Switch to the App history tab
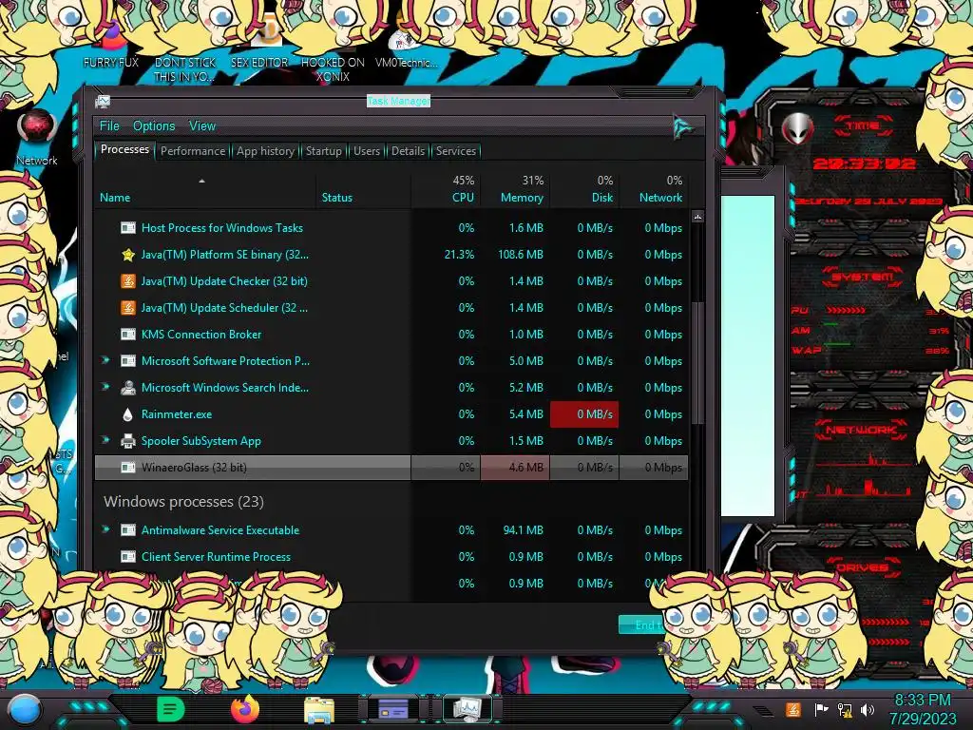Screen dimensions: 973x730 (265, 151)
